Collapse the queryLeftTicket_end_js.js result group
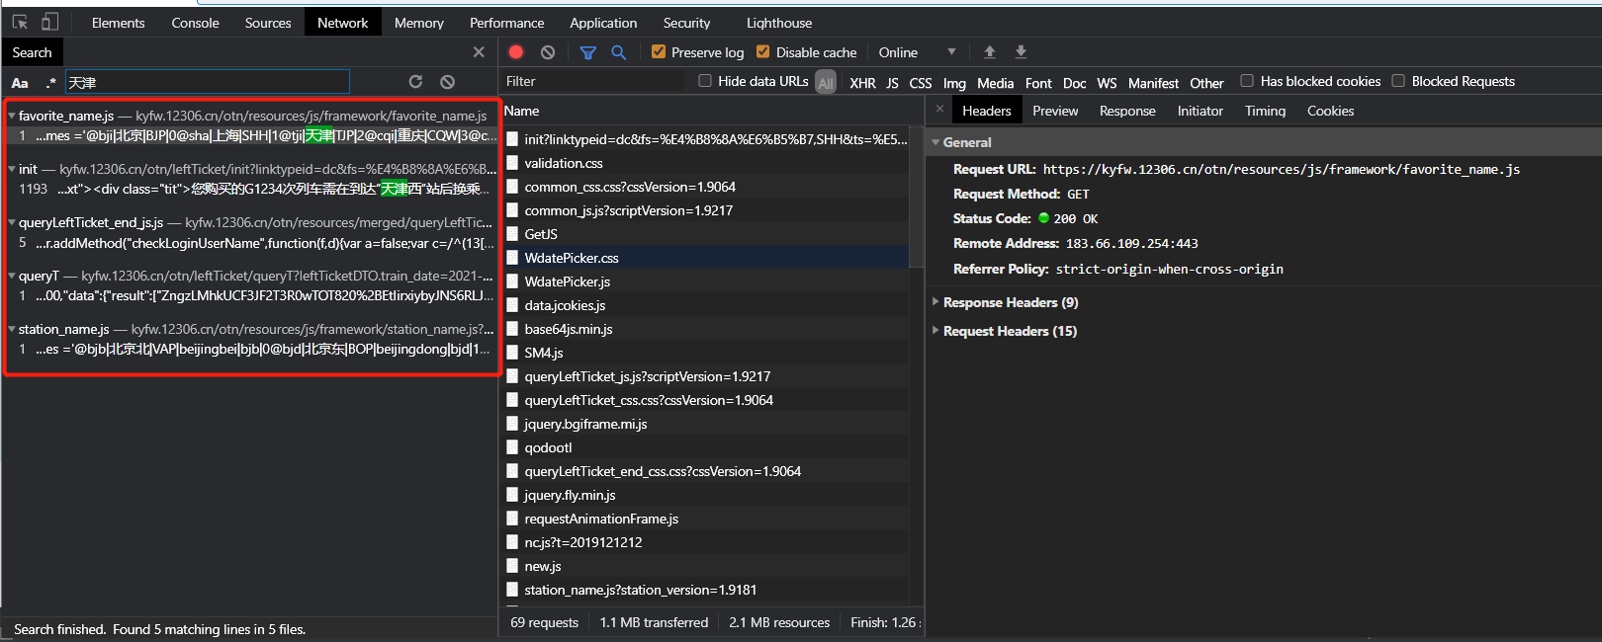The image size is (1602, 642). (x=12, y=222)
